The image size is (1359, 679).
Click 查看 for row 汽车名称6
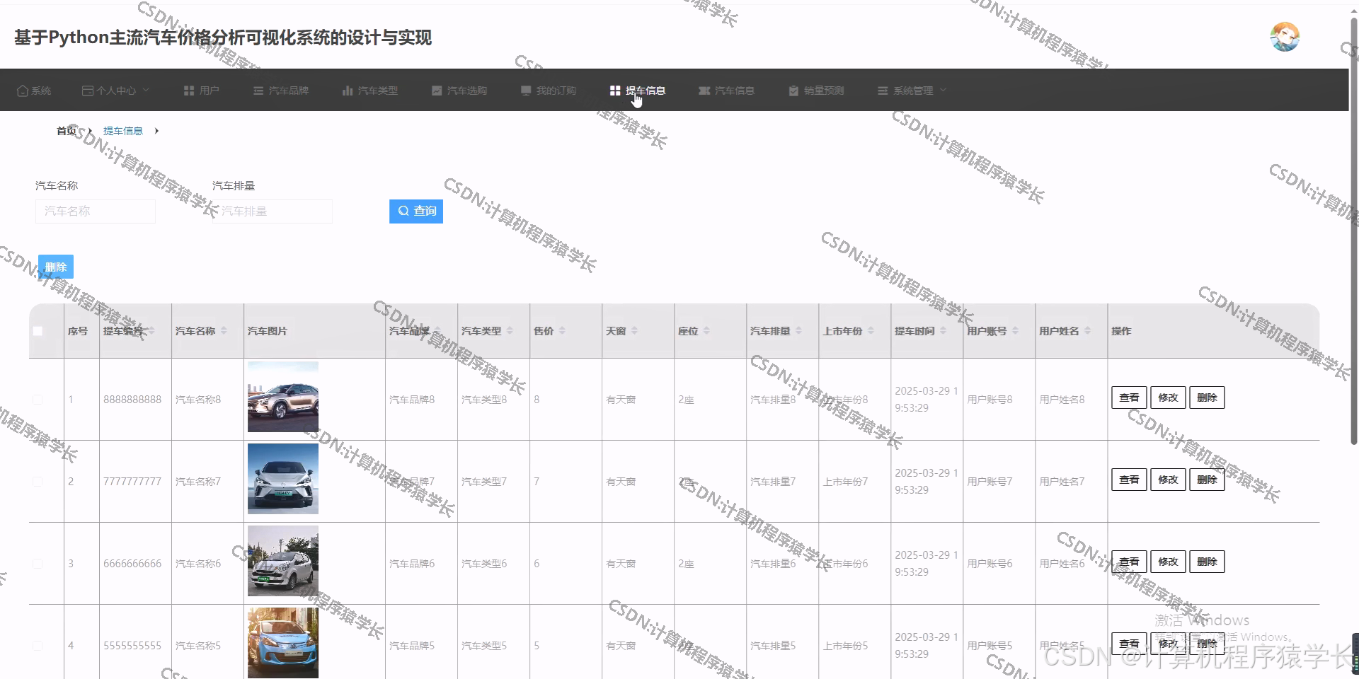click(x=1129, y=562)
